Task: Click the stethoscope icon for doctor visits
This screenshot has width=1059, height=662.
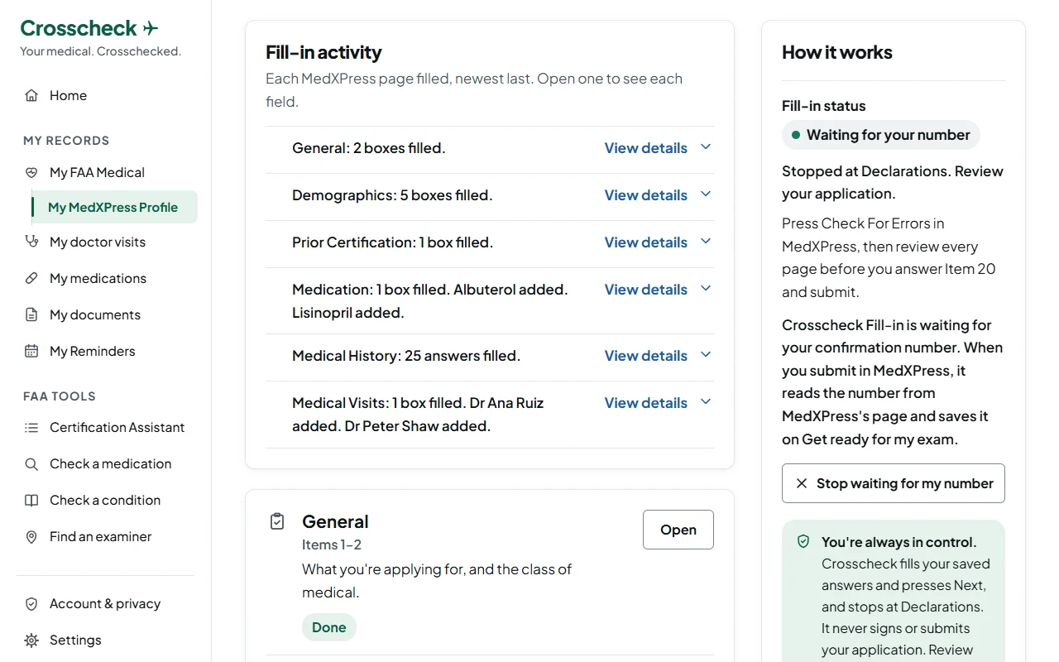Action: [31, 242]
